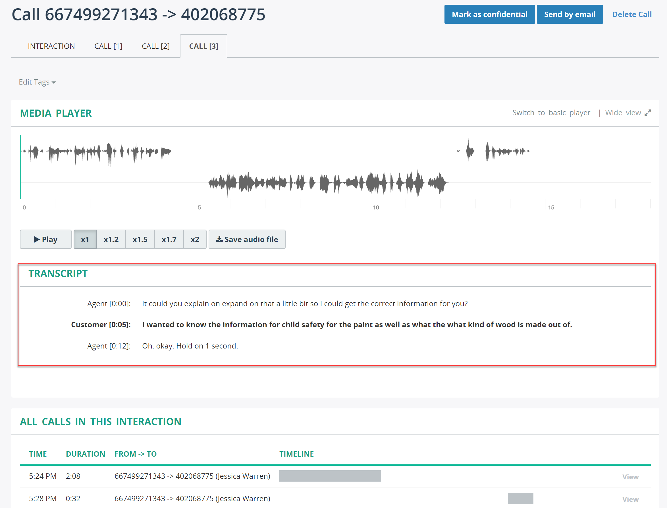Screen dimensions: 667x508
Task: Click View for the 5:28 PM call
Action: point(630,499)
